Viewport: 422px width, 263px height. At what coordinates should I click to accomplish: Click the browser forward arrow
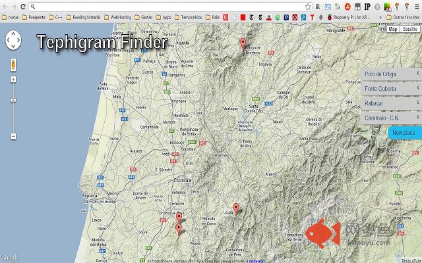click(x=14, y=7)
